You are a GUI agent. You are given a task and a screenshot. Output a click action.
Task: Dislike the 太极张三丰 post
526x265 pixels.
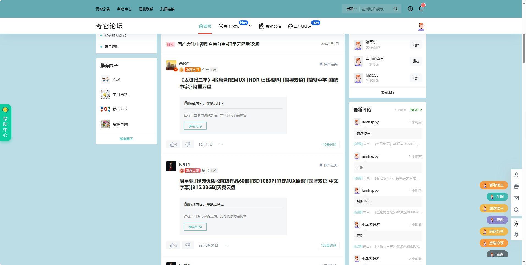click(188, 144)
